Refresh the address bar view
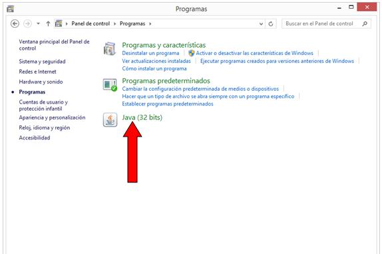382x254 pixels. (271, 24)
